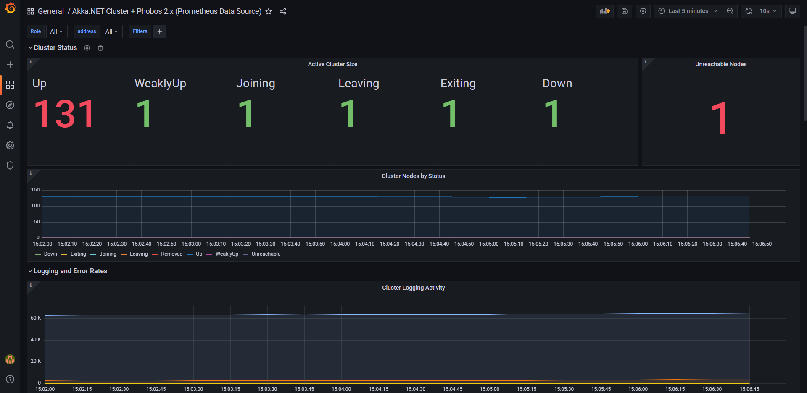
Task: Open the Configuration gear in sidebar
Action: [x=10, y=145]
